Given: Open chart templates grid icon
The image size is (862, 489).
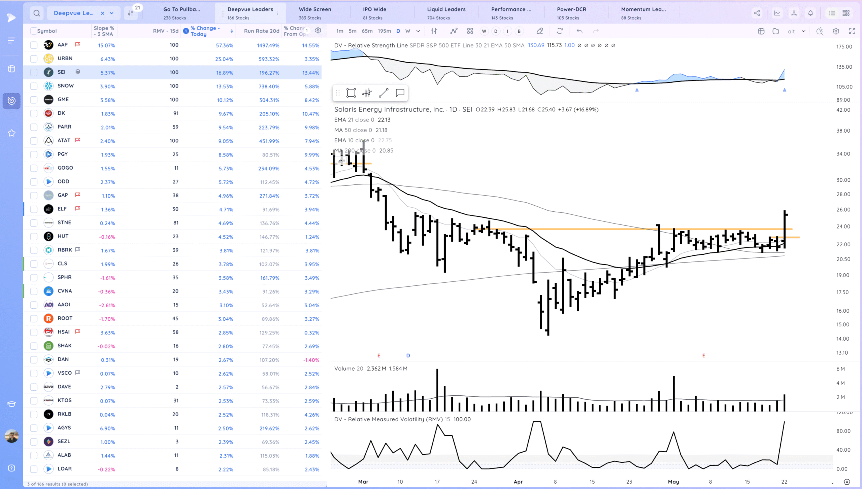Looking at the screenshot, I should tap(470, 31).
